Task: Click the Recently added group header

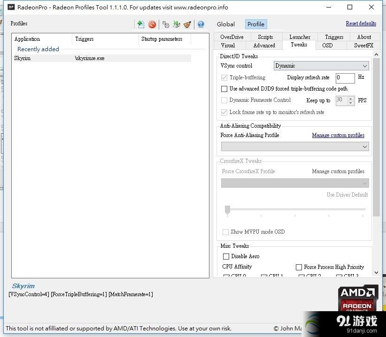Action: [38, 49]
